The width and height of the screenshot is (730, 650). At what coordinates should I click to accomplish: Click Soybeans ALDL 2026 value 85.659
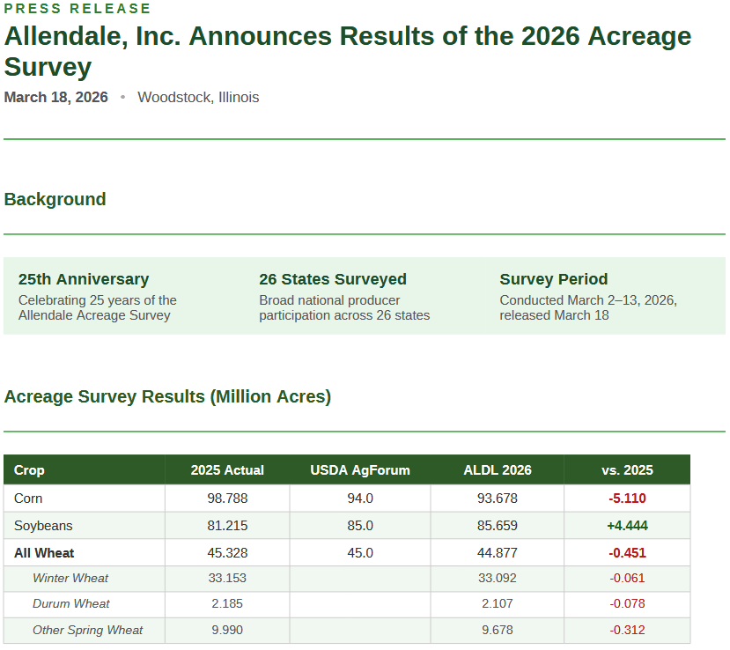[498, 526]
